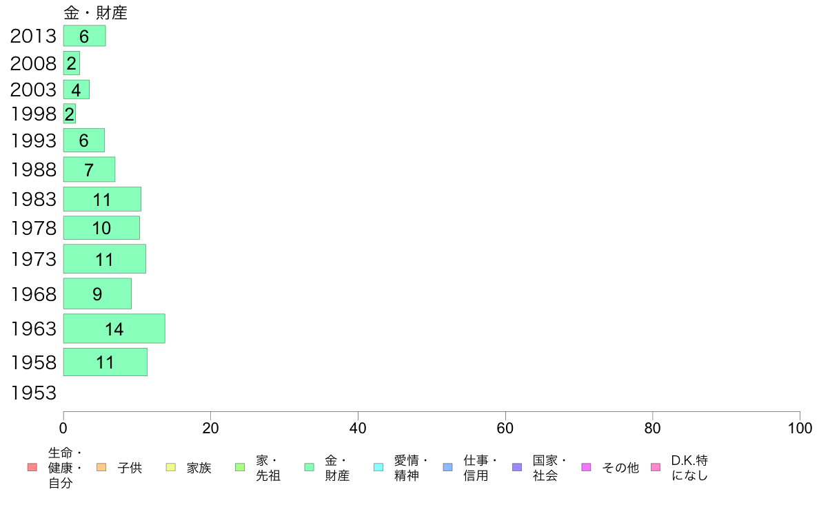
Task: Select the 1988 bar showing 7
Action: point(90,169)
